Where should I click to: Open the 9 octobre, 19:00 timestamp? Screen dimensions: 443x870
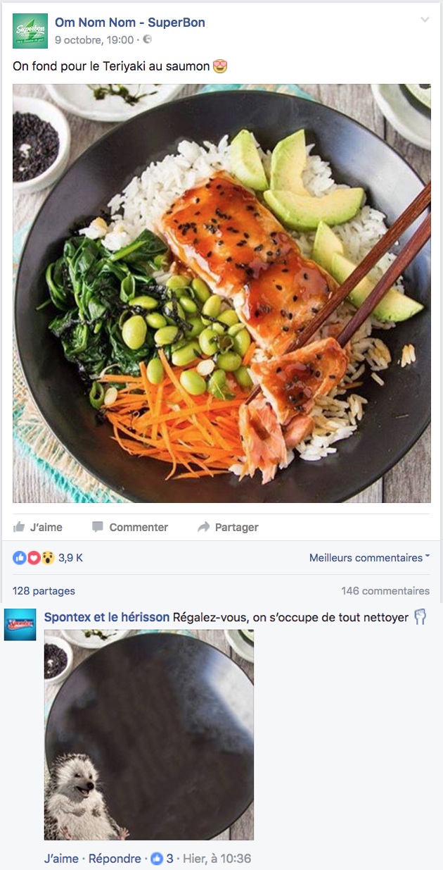pos(94,40)
